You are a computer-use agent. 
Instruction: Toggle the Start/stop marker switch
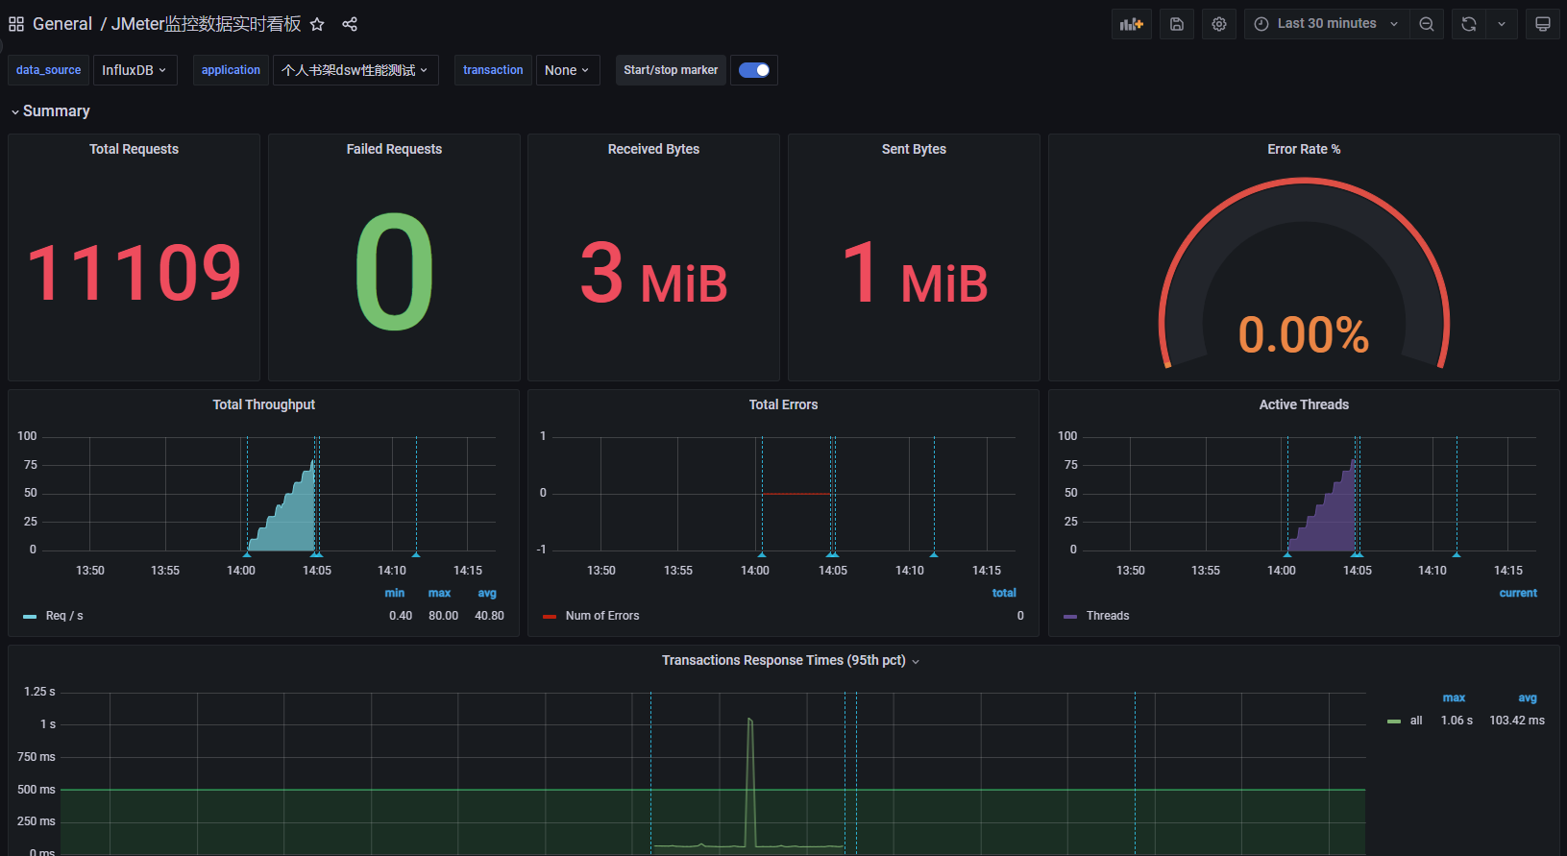(754, 70)
